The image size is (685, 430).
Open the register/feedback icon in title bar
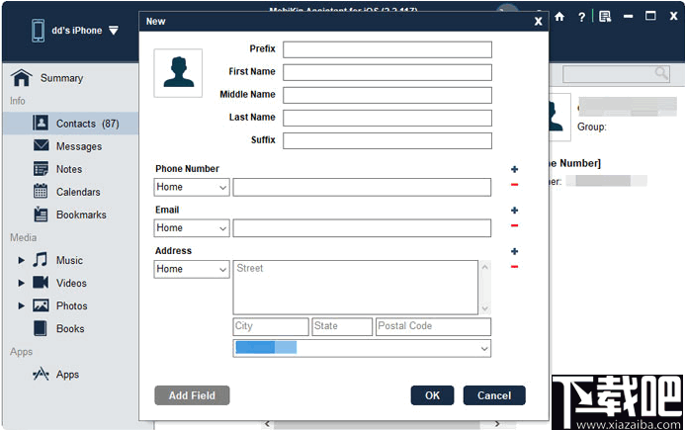[x=605, y=17]
